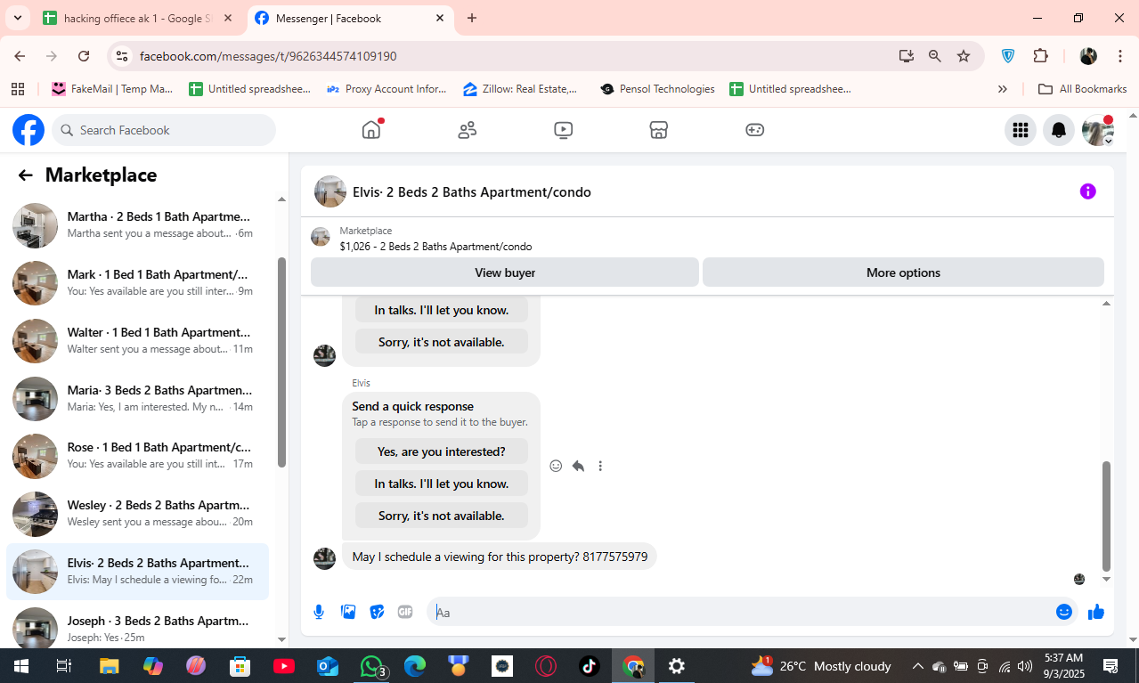This screenshot has height=683, width=1139.
Task: Open WhatsApp from taskbar
Action: point(371,666)
